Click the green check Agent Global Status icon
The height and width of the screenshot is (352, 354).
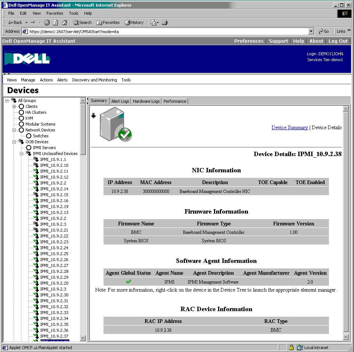point(128,281)
